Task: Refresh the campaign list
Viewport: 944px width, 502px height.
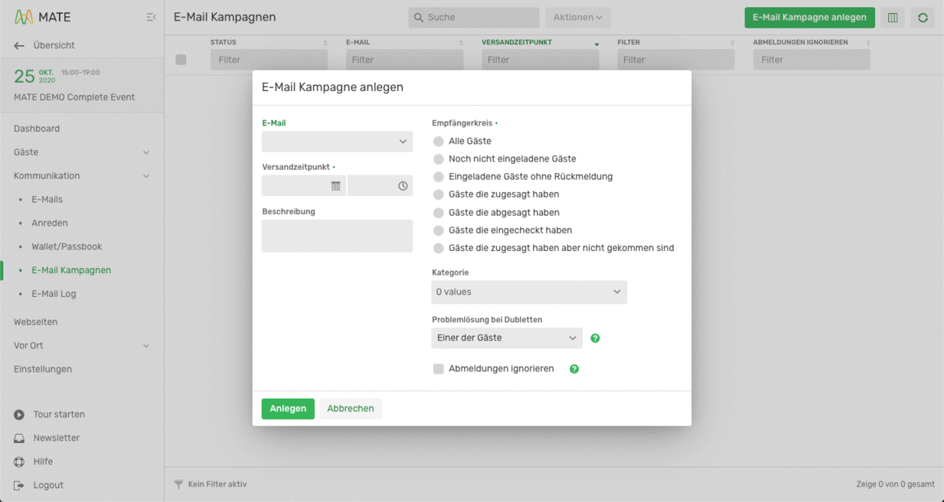Action: 923,18
